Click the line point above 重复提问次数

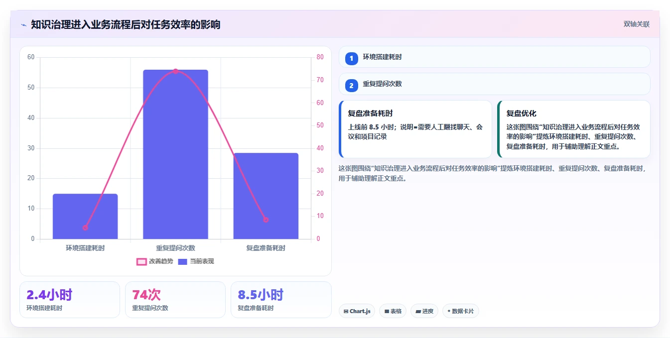tap(175, 71)
